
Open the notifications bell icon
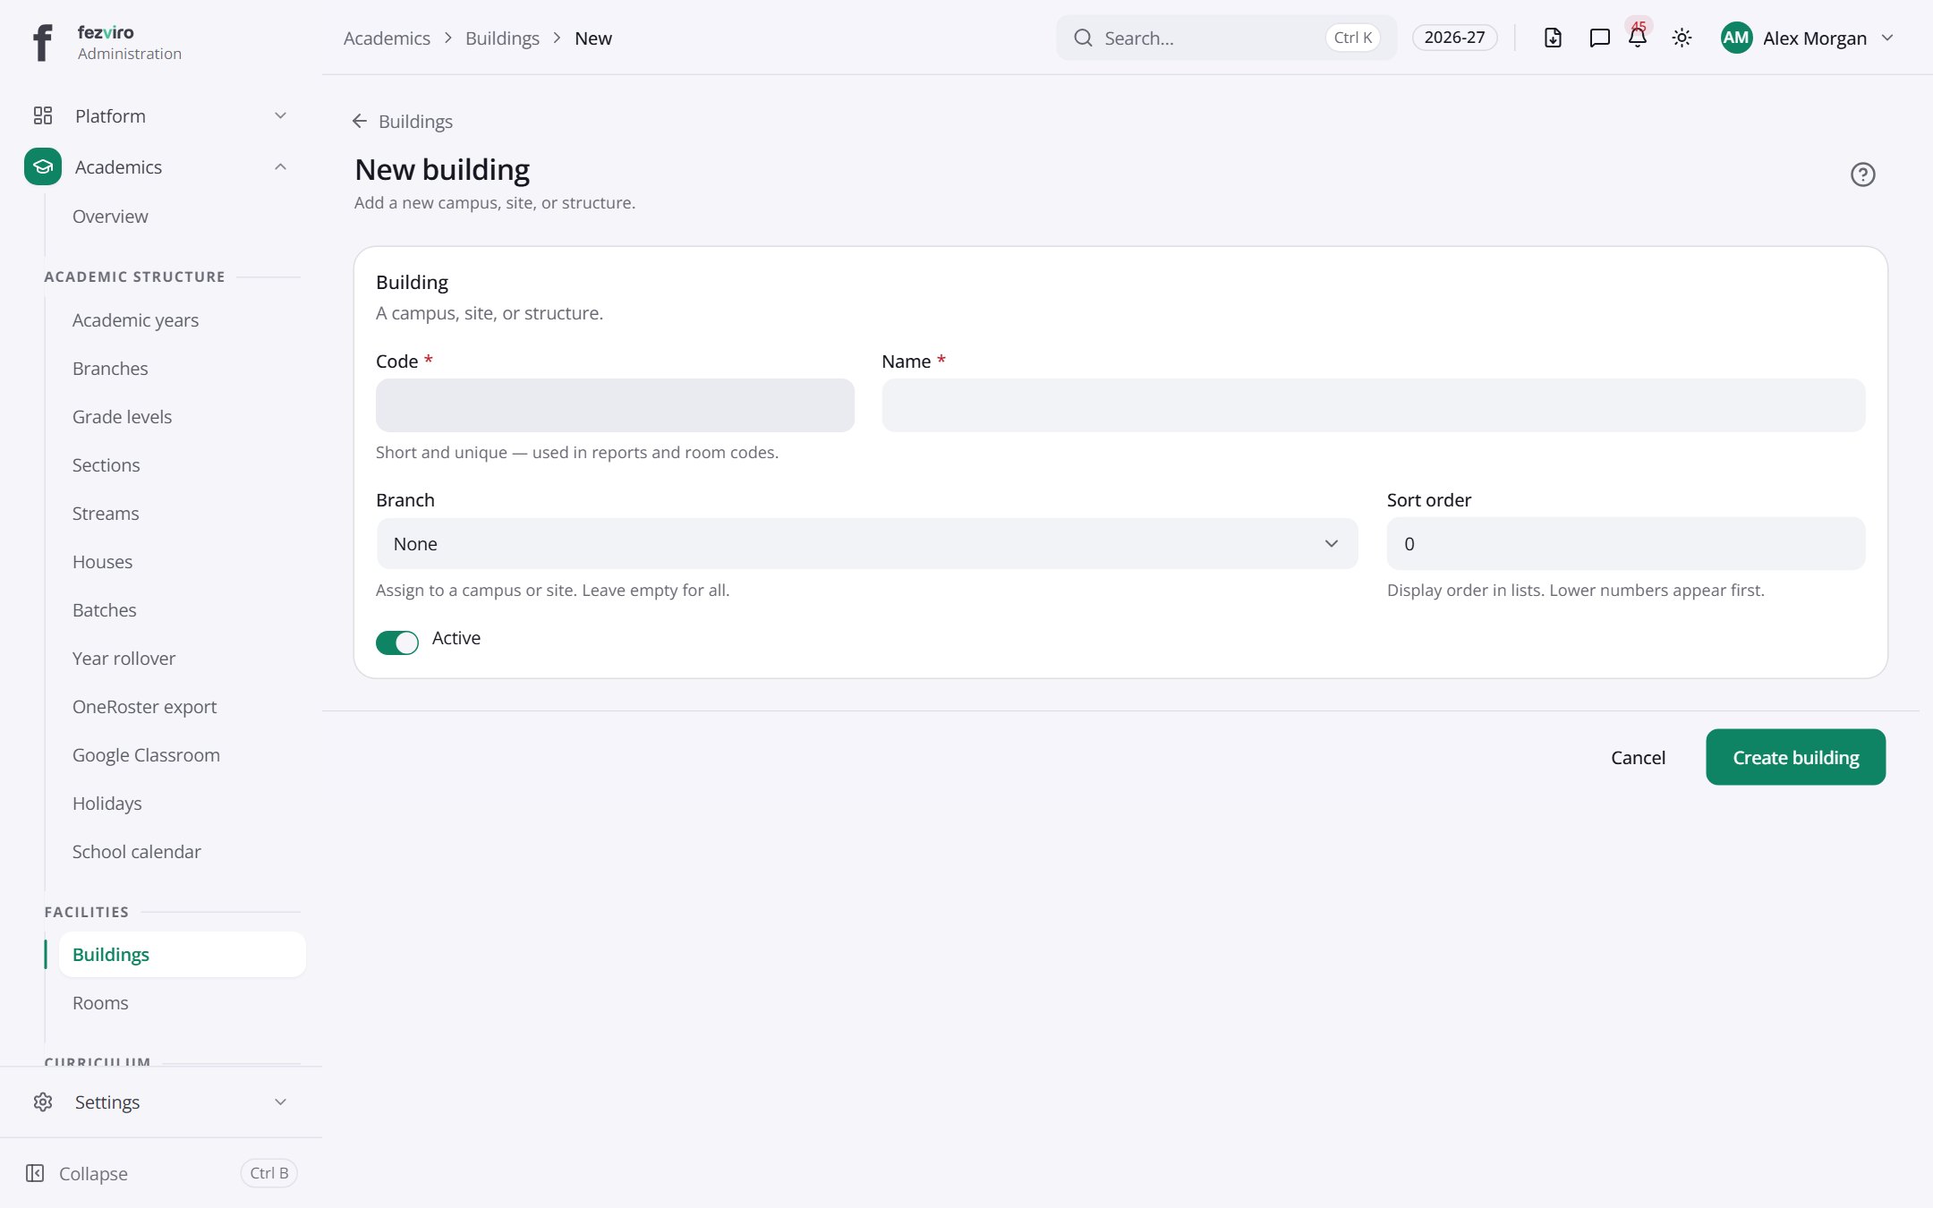[1638, 38]
